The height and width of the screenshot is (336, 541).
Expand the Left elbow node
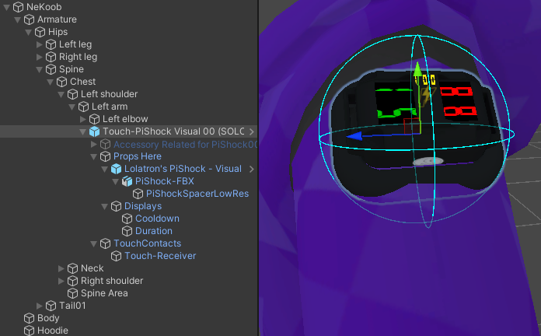click(83, 119)
